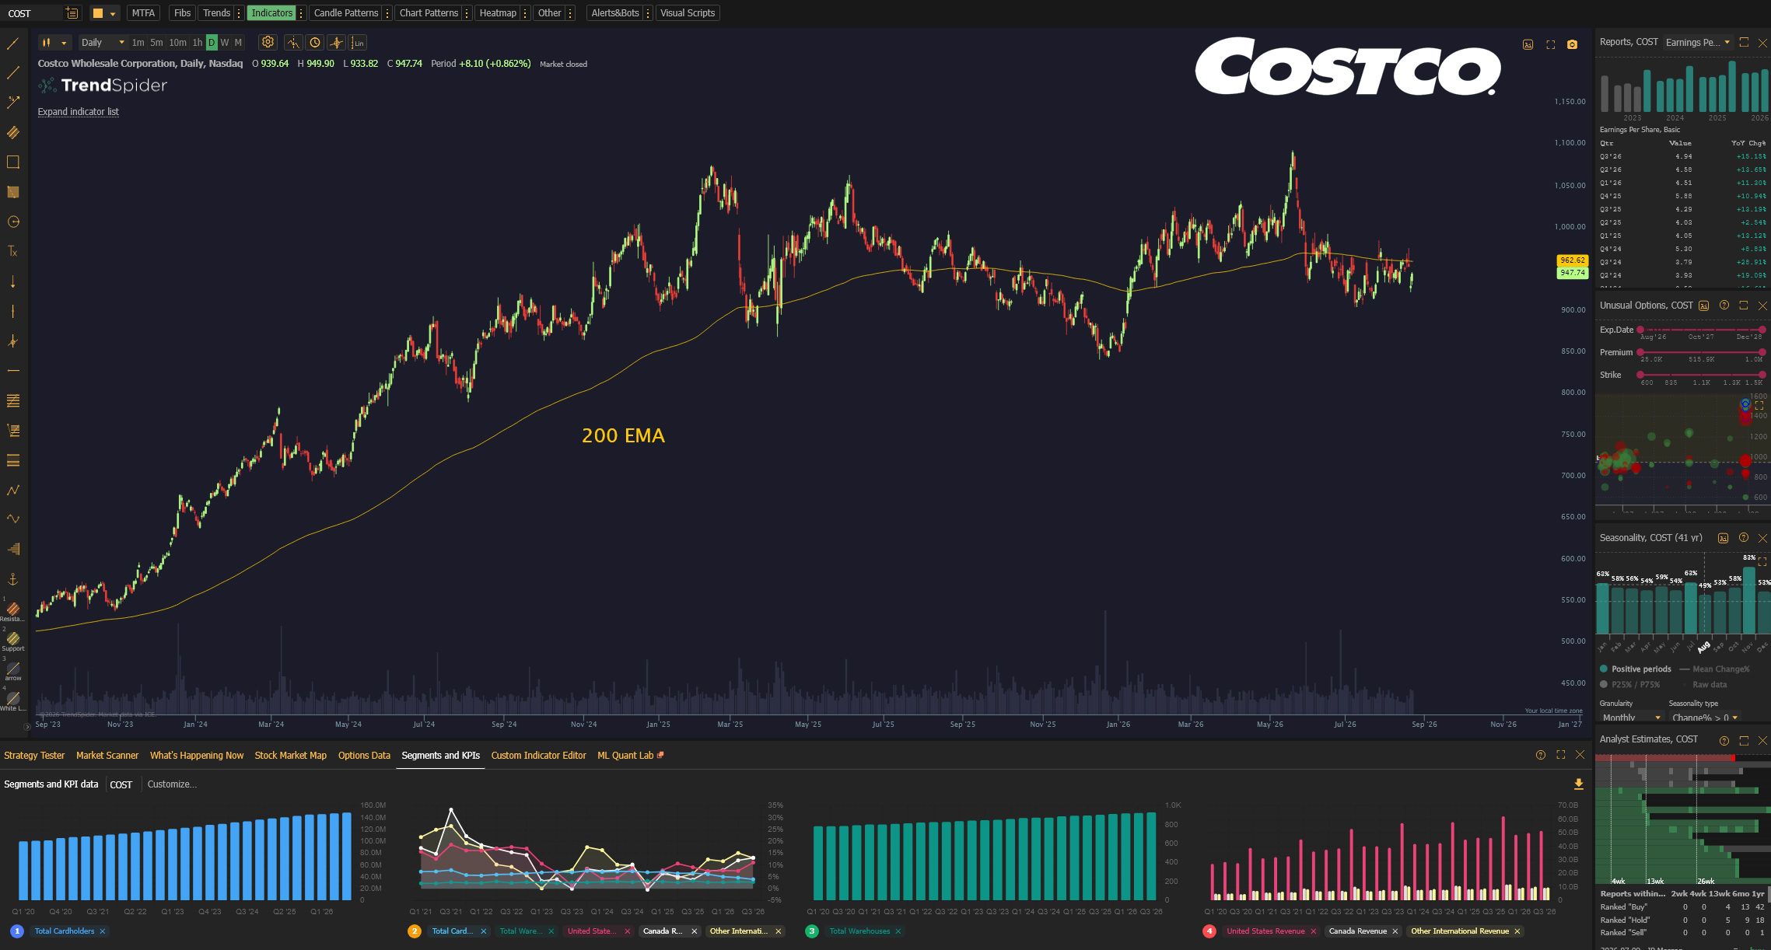Open AI icon in Unusual Options panel
Image resolution: width=1771 pixels, height=950 pixels.
[1704, 306]
